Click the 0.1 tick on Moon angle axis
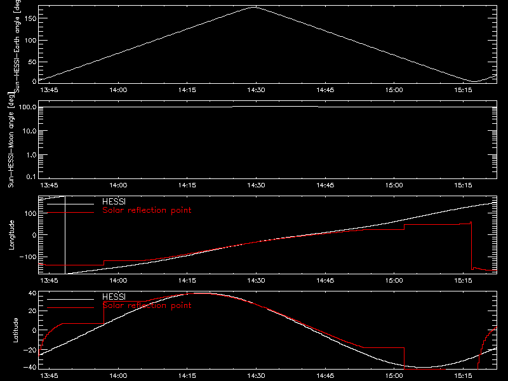This screenshot has height=381, width=508. point(31,177)
